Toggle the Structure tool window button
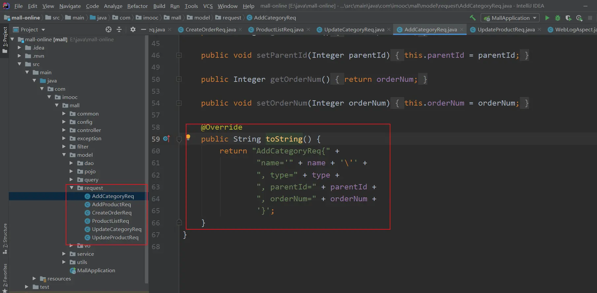The image size is (597, 293). point(5,238)
